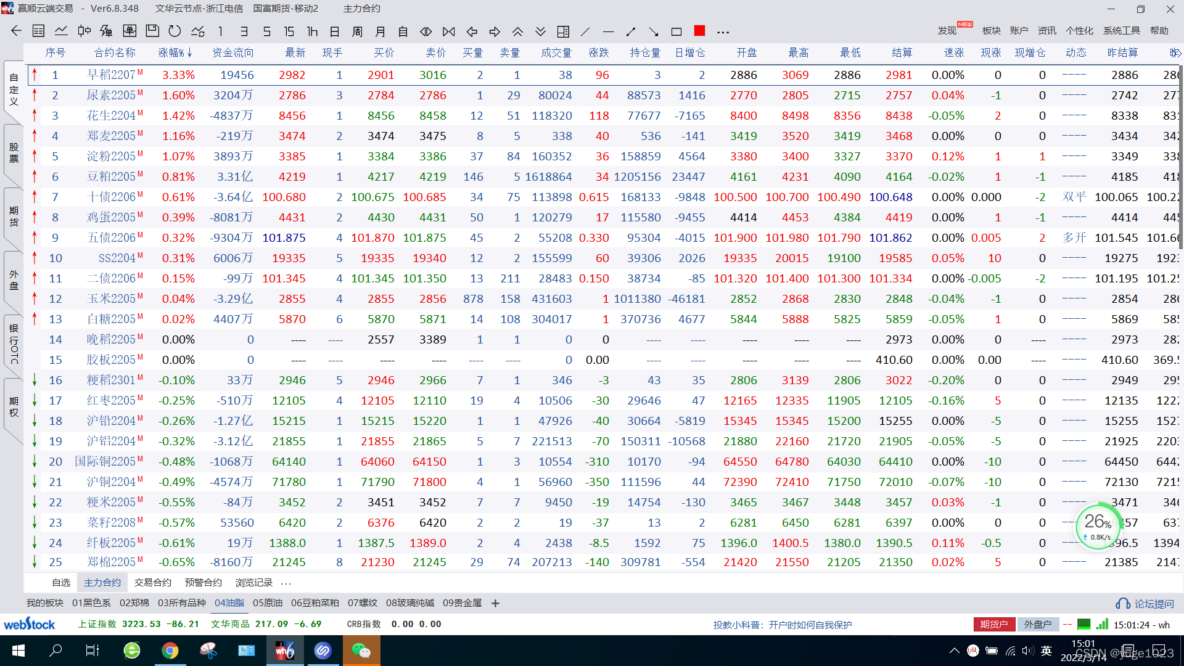Open the 帮助 menu
Viewport: 1184px width, 666px height.
pos(1159,30)
